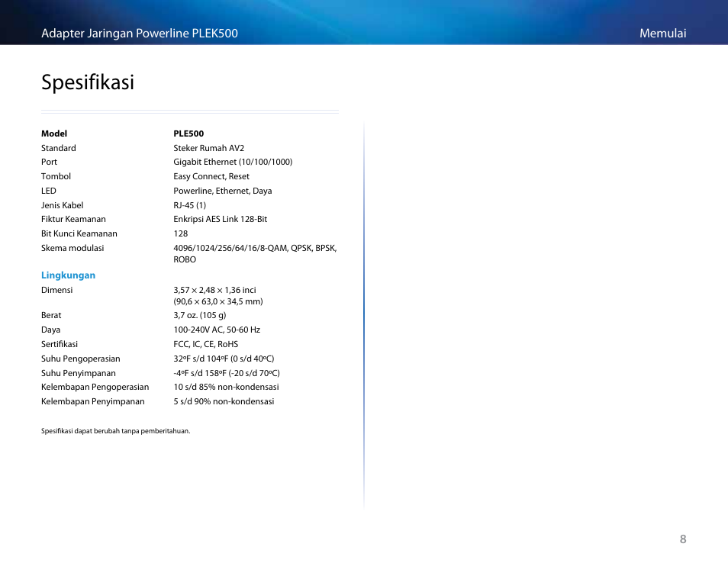Click the 'Jenis Kabel' label
The image size is (728, 563).
click(63, 205)
